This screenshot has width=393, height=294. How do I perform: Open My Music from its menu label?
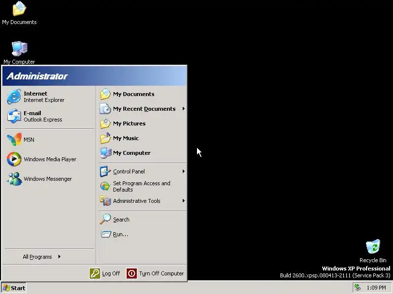[x=126, y=138]
